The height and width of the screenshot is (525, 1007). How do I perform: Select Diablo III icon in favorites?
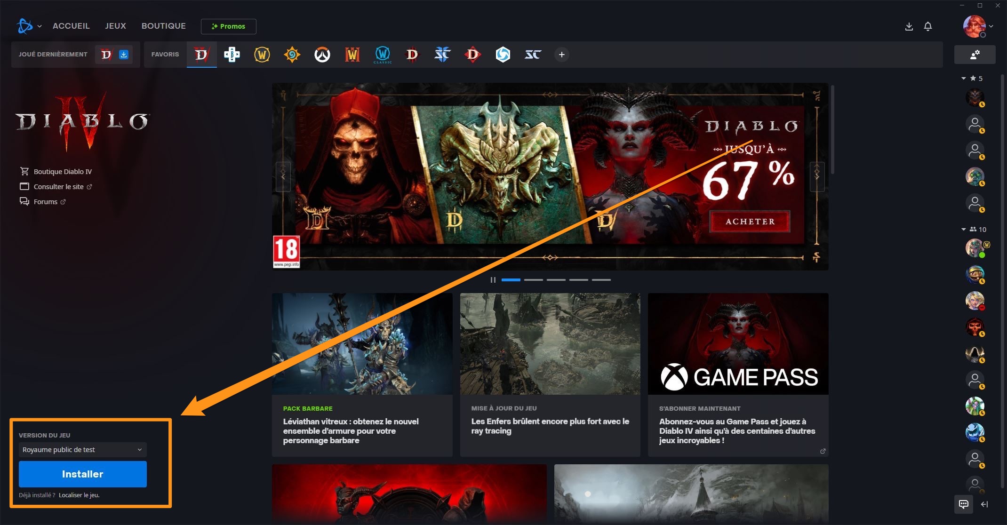click(x=413, y=55)
